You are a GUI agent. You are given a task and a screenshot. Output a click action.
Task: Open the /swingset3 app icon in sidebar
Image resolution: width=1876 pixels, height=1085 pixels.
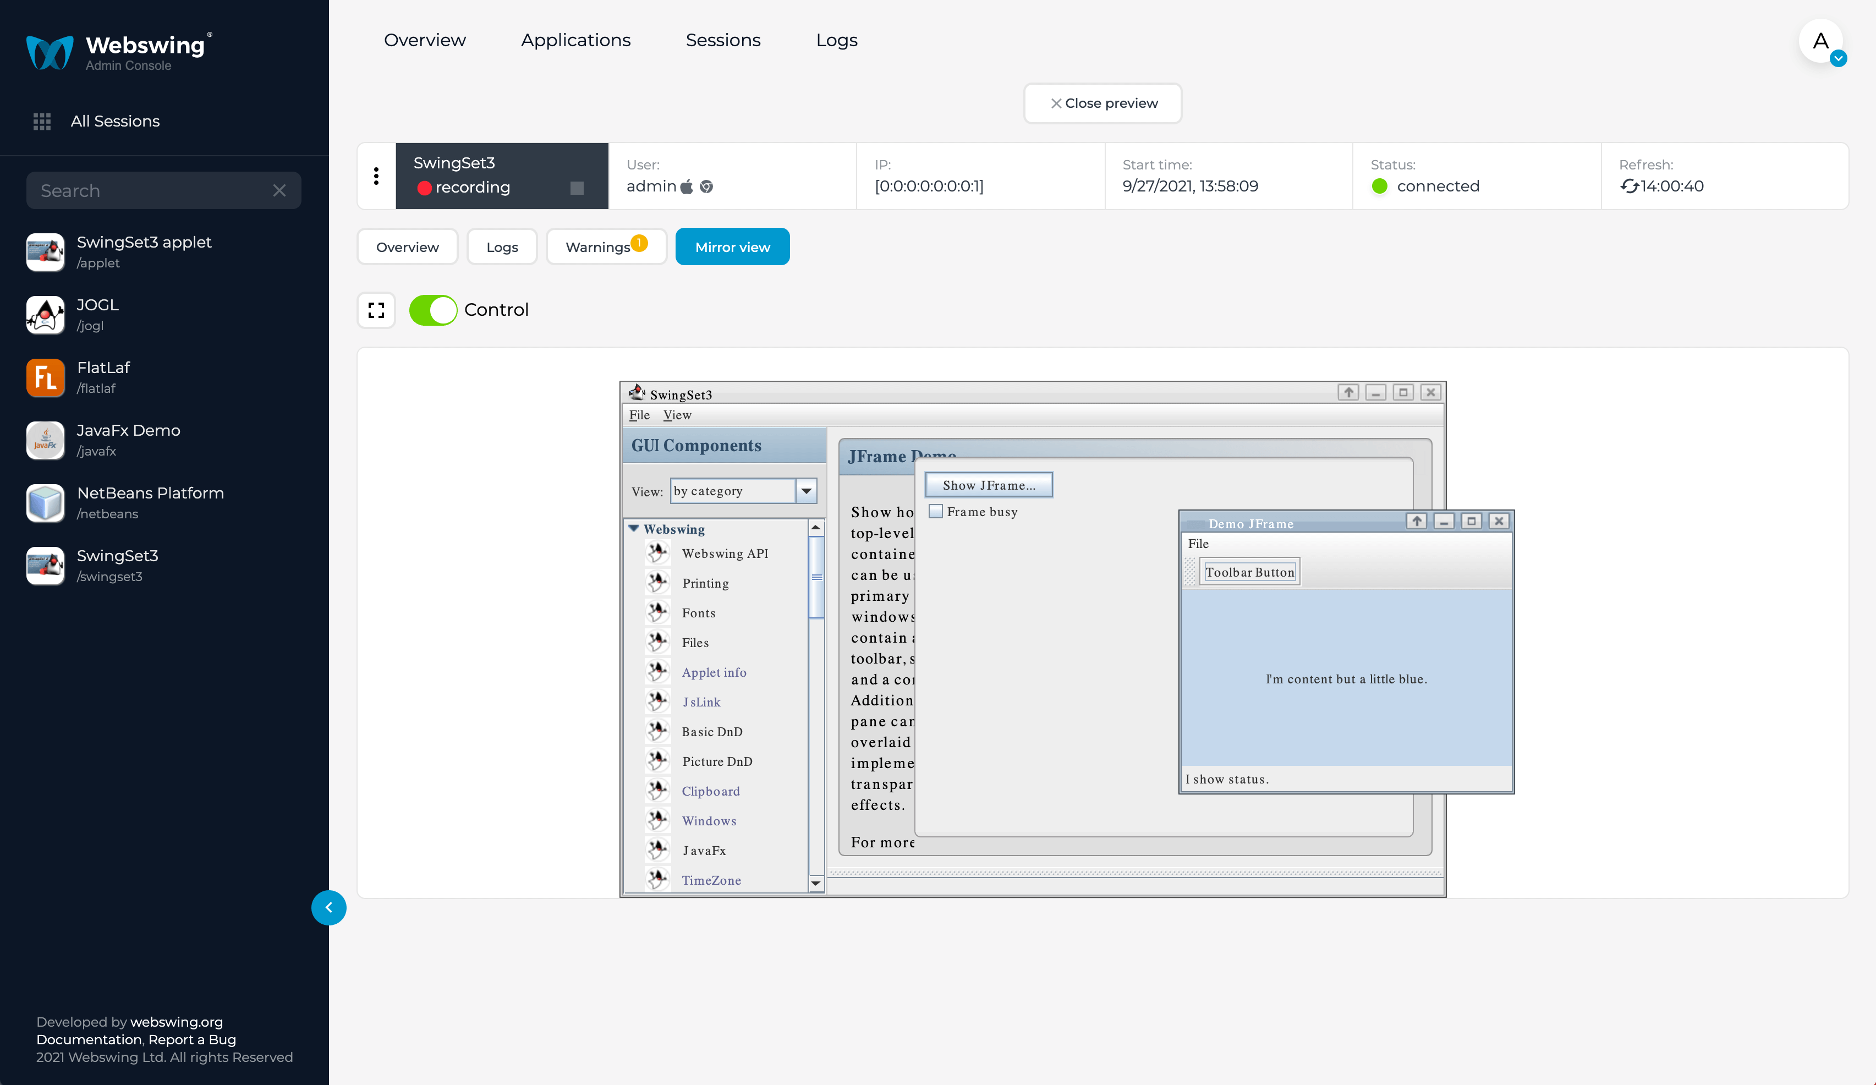pos(46,566)
